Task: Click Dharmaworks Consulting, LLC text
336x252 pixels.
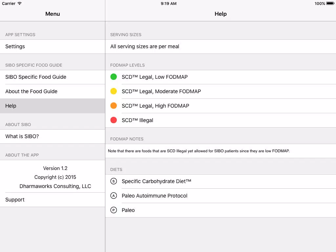Action: [x=55, y=186]
